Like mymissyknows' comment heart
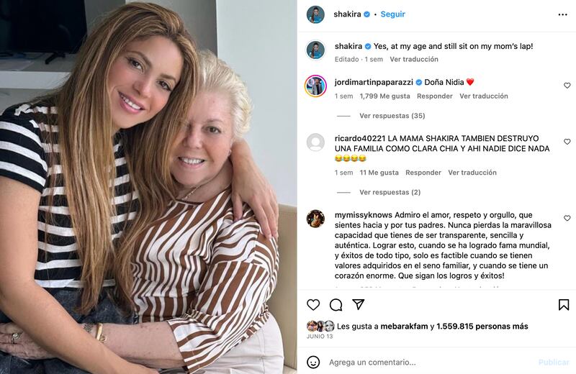 (x=567, y=218)
